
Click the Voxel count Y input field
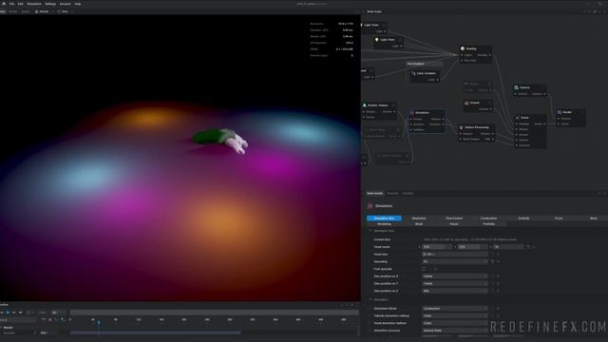[x=472, y=247]
